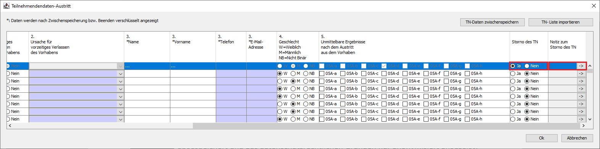This screenshot has height=149, width=600.
Task: Select gender M in the highlighted row
Action: point(293,66)
